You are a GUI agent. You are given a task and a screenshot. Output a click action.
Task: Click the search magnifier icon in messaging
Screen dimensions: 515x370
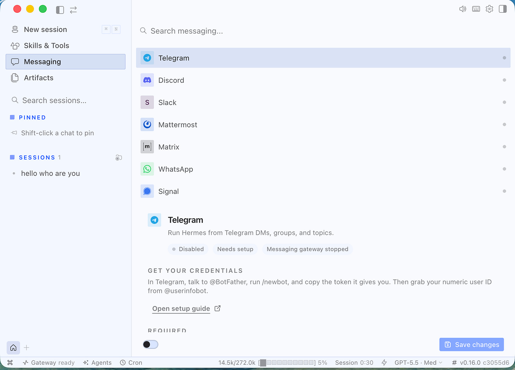click(x=143, y=31)
